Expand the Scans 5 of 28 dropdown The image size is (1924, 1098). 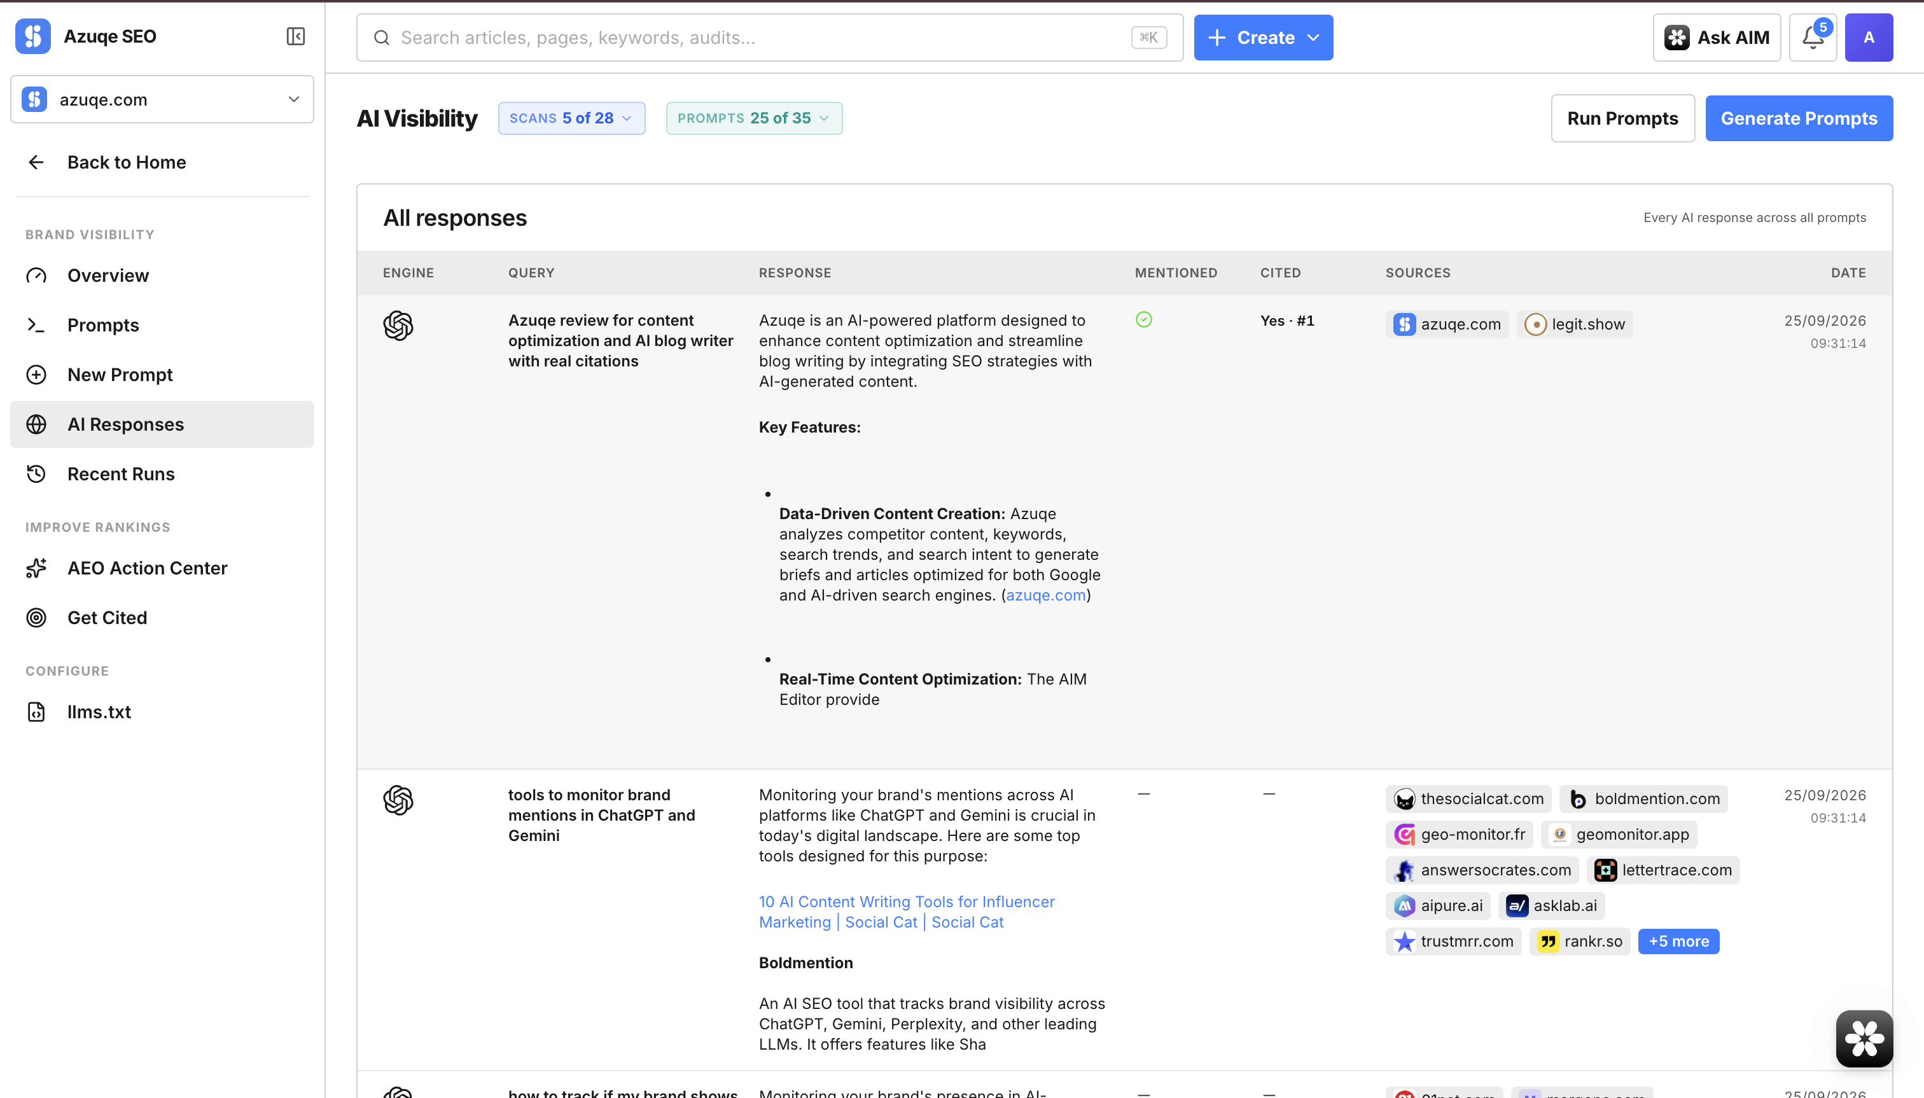pyautogui.click(x=571, y=118)
